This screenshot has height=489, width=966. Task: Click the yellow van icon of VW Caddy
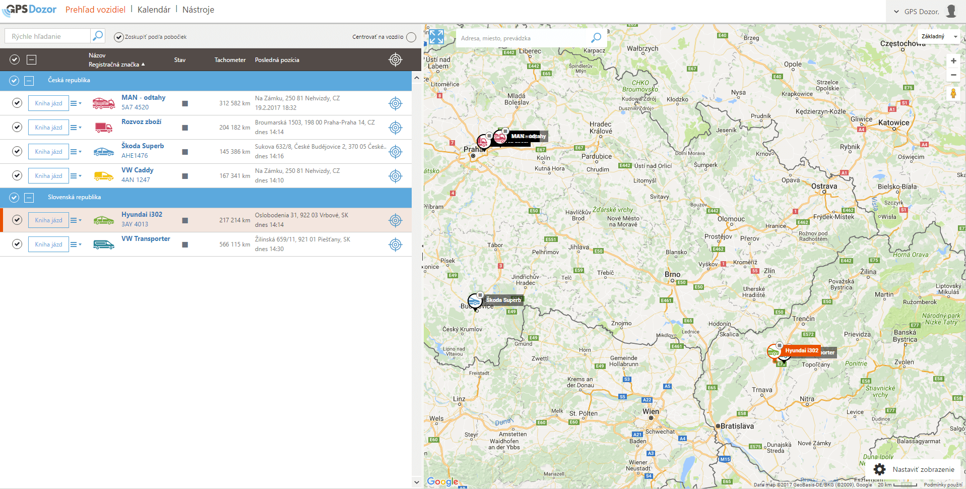pyautogui.click(x=104, y=176)
